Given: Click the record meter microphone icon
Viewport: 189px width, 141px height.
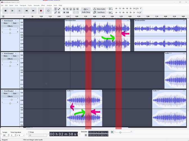Looking at the screenshot, I should click(x=110, y=9).
